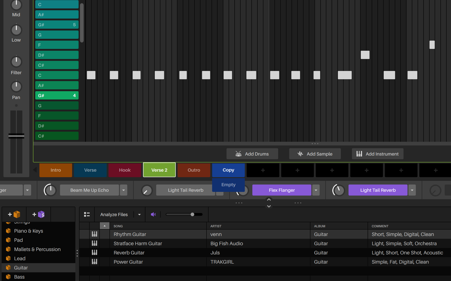Mute the loop preview speaker
The width and height of the screenshot is (451, 281).
[153, 214]
